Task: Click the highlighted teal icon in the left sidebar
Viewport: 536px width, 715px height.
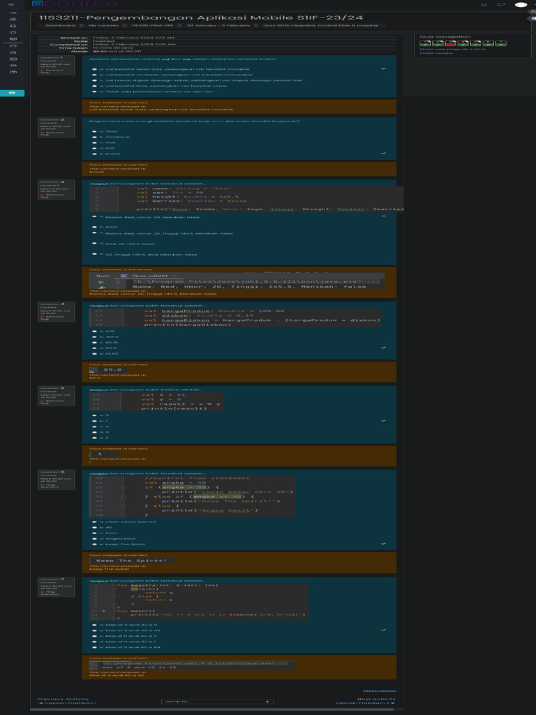Action: tap(13, 93)
